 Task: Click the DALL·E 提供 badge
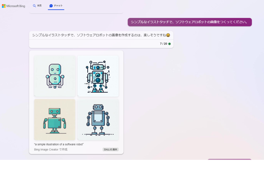coord(110,150)
